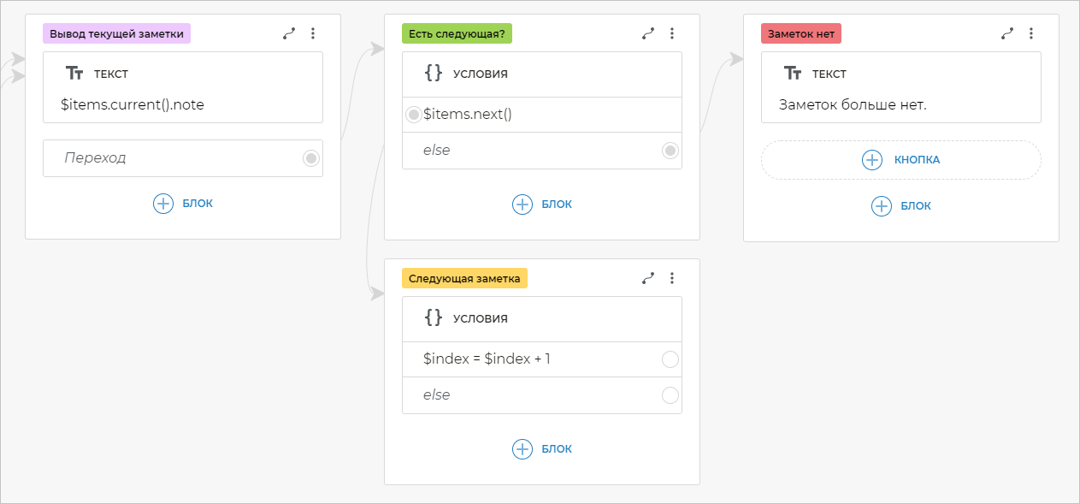Add a block to 'Вывод текущей заметки'
This screenshot has height=504, width=1080.
(183, 204)
